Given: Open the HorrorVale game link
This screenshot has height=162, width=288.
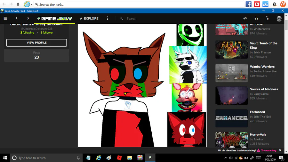Looking at the screenshot, I should 258,135.
